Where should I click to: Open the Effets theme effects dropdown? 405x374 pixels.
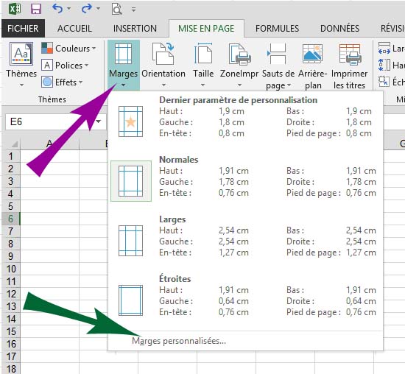[x=62, y=82]
